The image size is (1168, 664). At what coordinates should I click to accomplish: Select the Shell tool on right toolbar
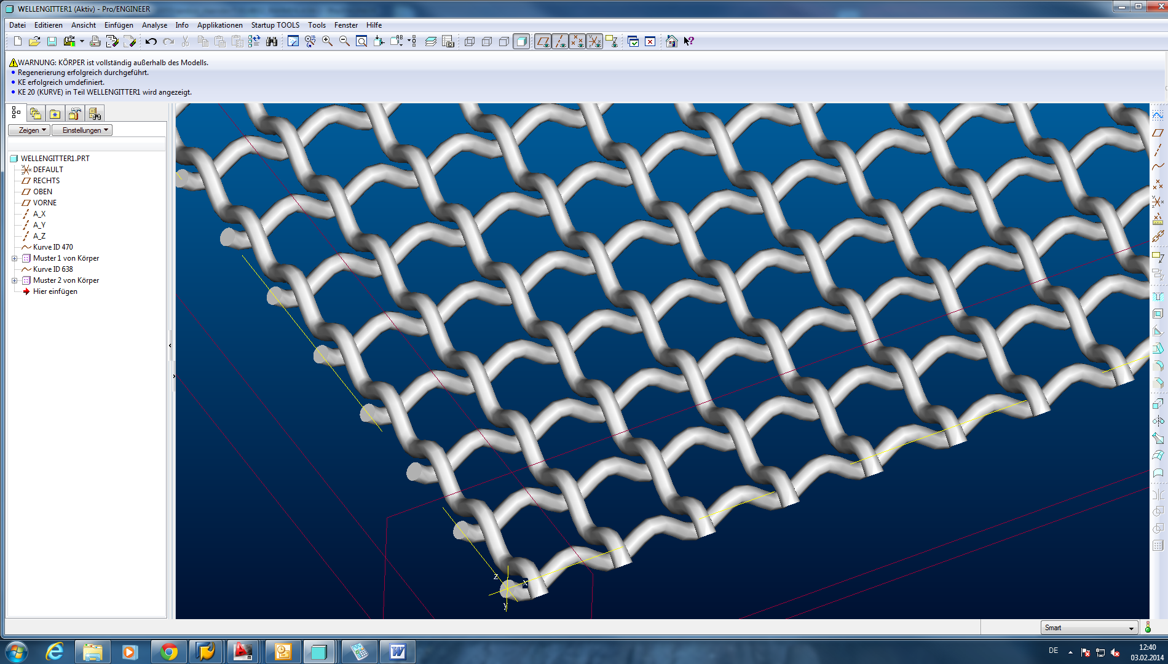point(1158,314)
